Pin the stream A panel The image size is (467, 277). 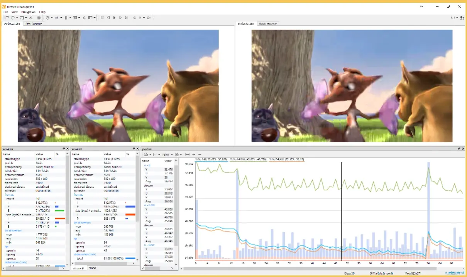[x=64, y=149]
